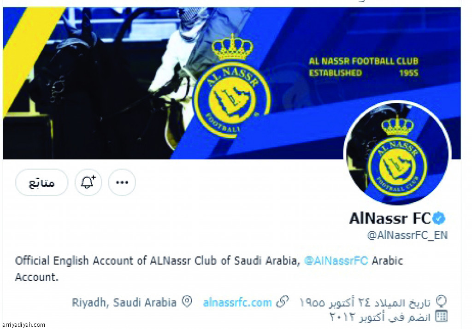Screen dimensions: 472x329
Task: Click the joined October 2012 text
Action: point(380,317)
